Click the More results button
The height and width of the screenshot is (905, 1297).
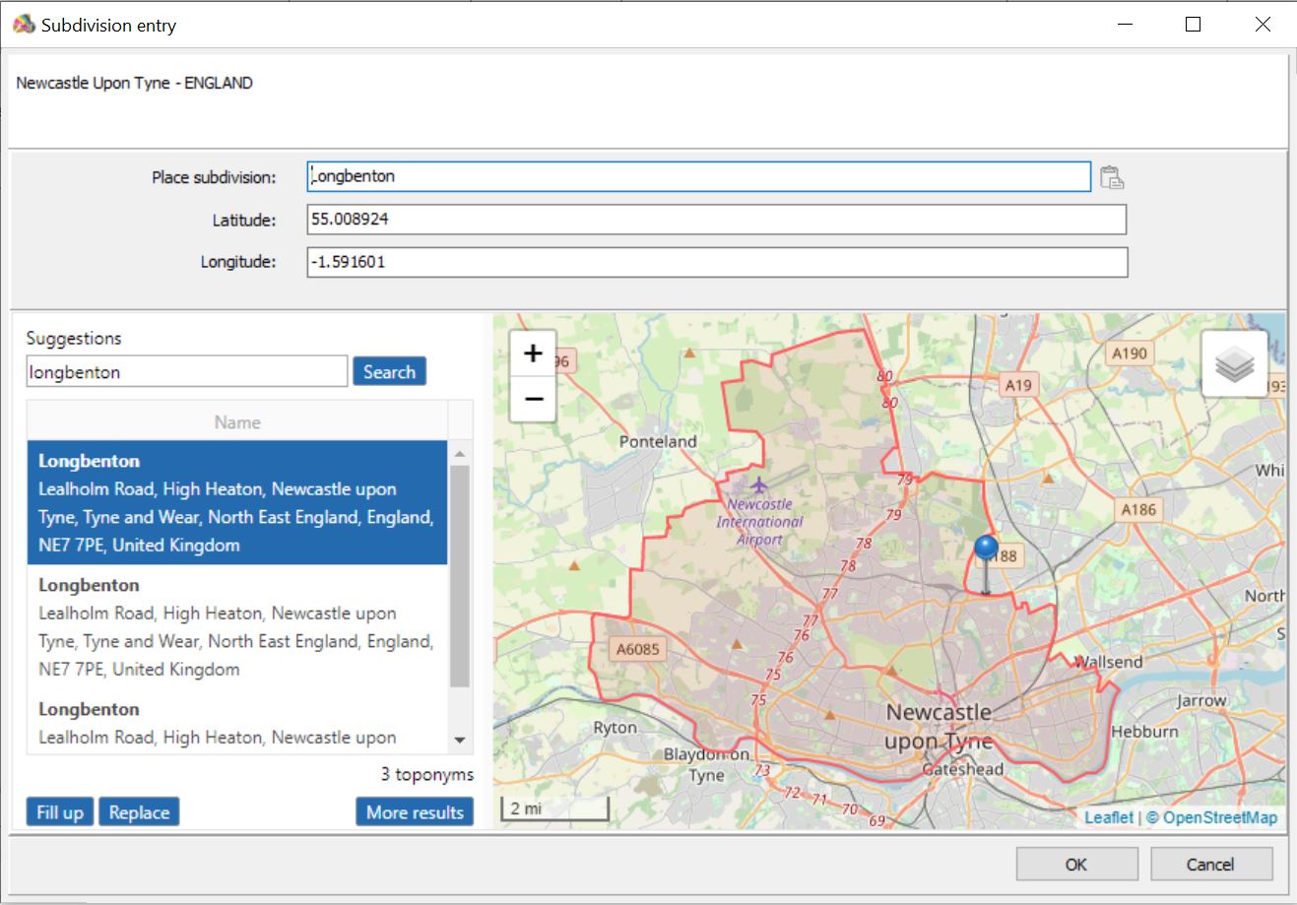pyautogui.click(x=415, y=812)
